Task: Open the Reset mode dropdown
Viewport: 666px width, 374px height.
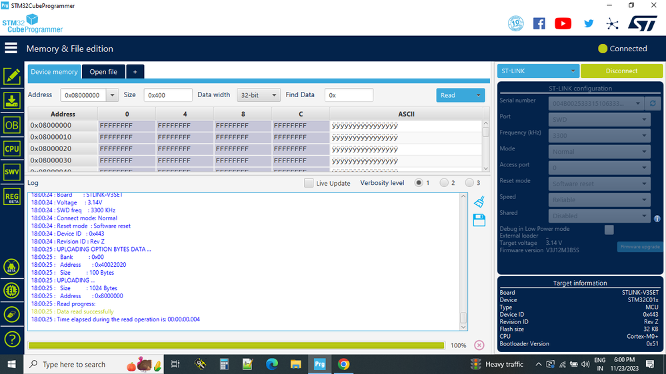Action: point(599,184)
